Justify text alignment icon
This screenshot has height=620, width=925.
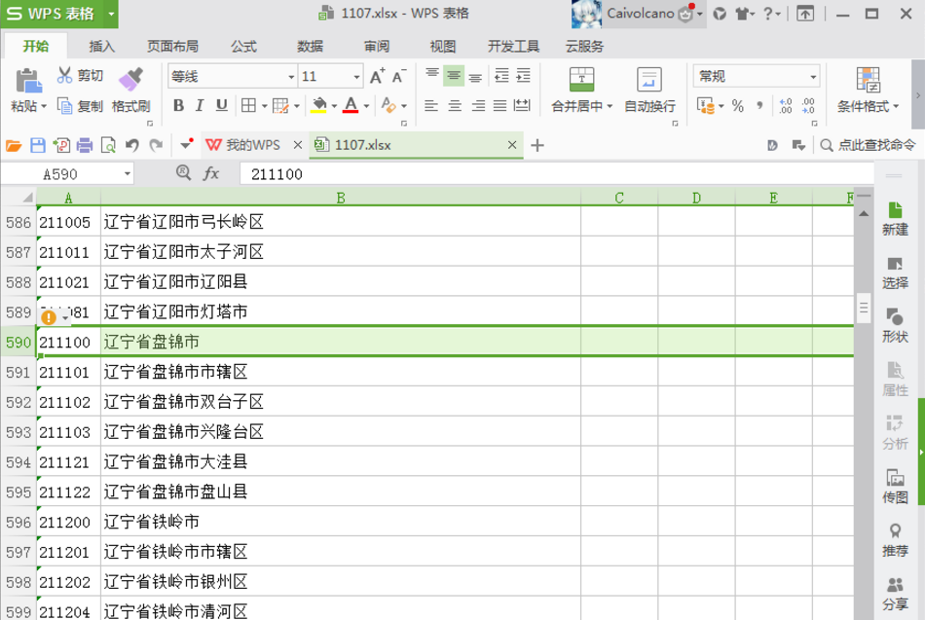(499, 105)
